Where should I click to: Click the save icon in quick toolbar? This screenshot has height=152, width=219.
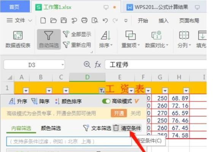(x=64, y=21)
